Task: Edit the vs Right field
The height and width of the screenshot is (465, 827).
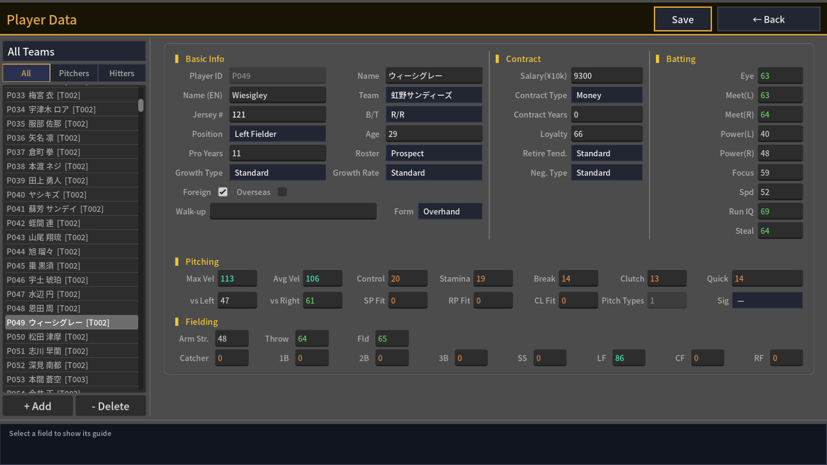Action: pos(323,301)
